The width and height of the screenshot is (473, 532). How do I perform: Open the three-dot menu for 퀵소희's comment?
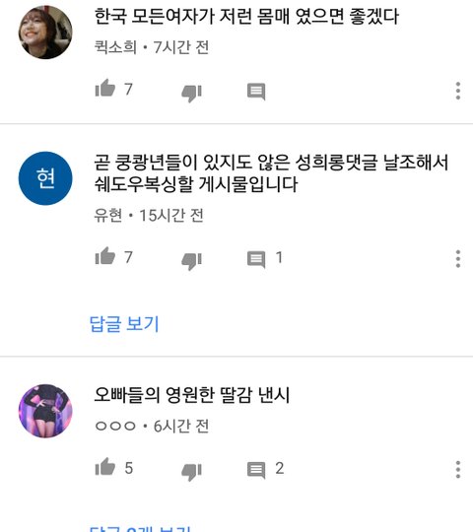click(x=458, y=91)
